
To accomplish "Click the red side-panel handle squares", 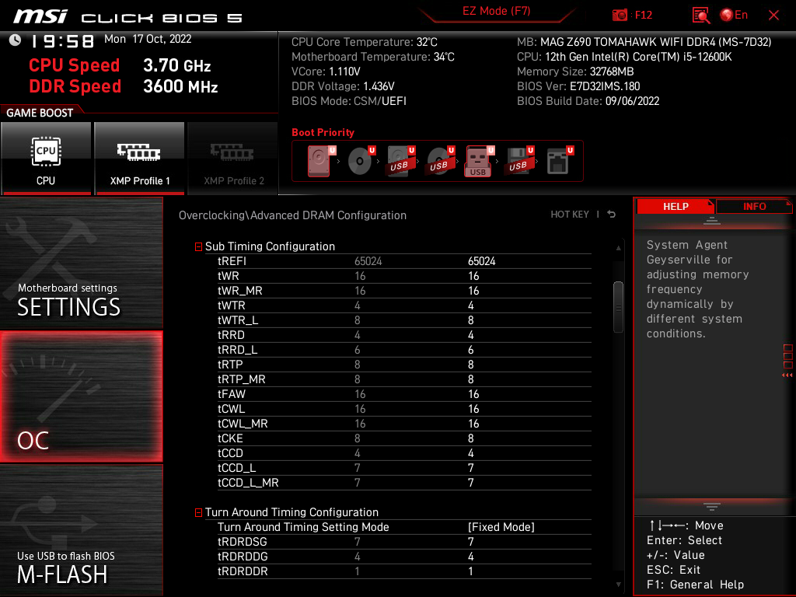I will coord(787,356).
